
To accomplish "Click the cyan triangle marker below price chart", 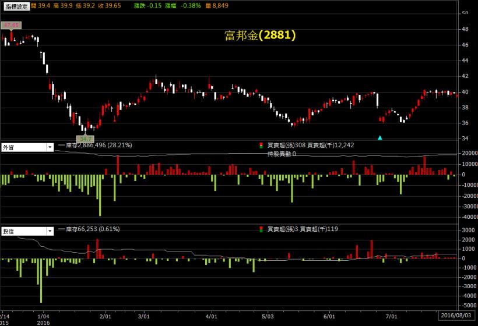I will [380, 138].
